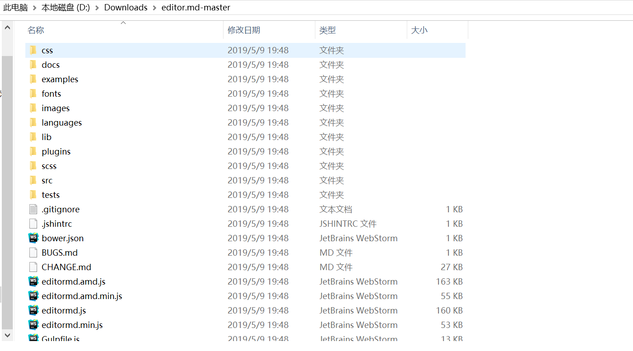Open Downloads in the breadcrumb path
Image resolution: width=633 pixels, height=351 pixels.
126,8
